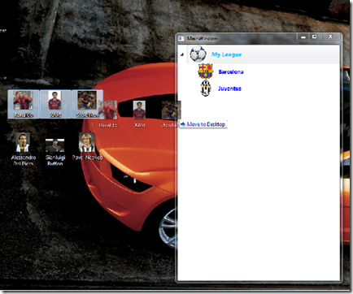Select the My League label
Image resolution: width=353 pixels, height=294 pixels.
[226, 54]
